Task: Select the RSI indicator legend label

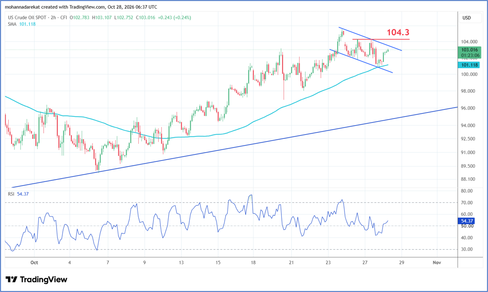Action: 11,194
